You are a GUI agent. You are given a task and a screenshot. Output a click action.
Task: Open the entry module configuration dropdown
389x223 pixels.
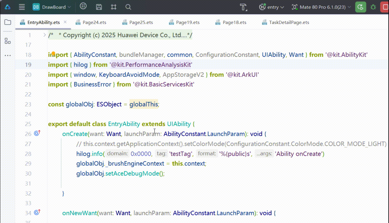click(x=271, y=7)
